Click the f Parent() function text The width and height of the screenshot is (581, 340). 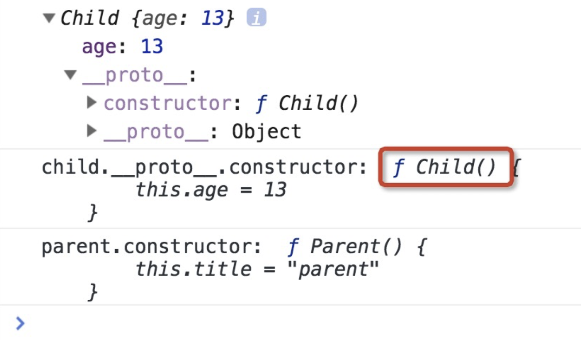pos(345,247)
